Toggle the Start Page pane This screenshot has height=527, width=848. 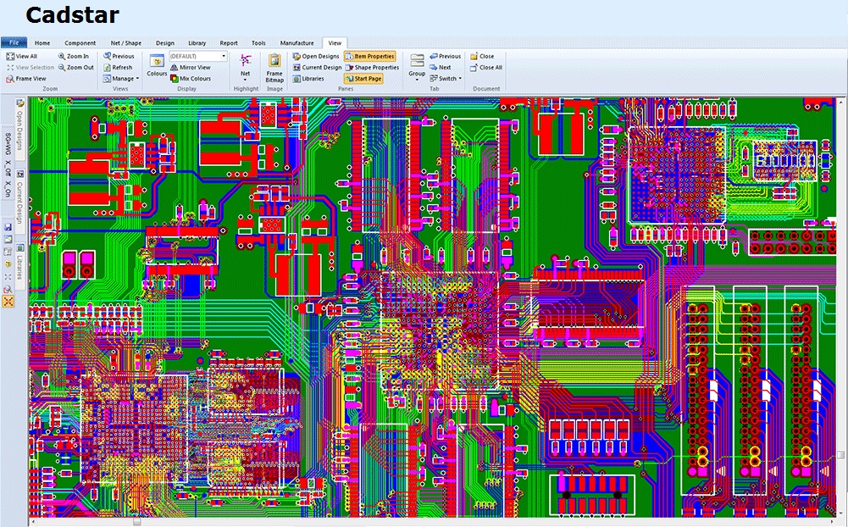(x=363, y=79)
